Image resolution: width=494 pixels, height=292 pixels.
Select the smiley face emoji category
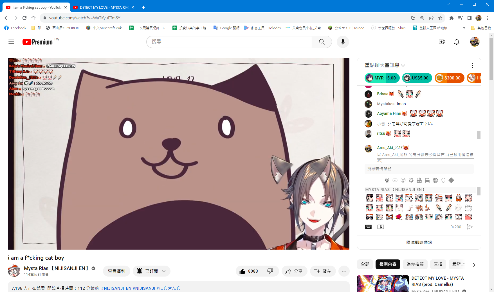pyautogui.click(x=403, y=180)
